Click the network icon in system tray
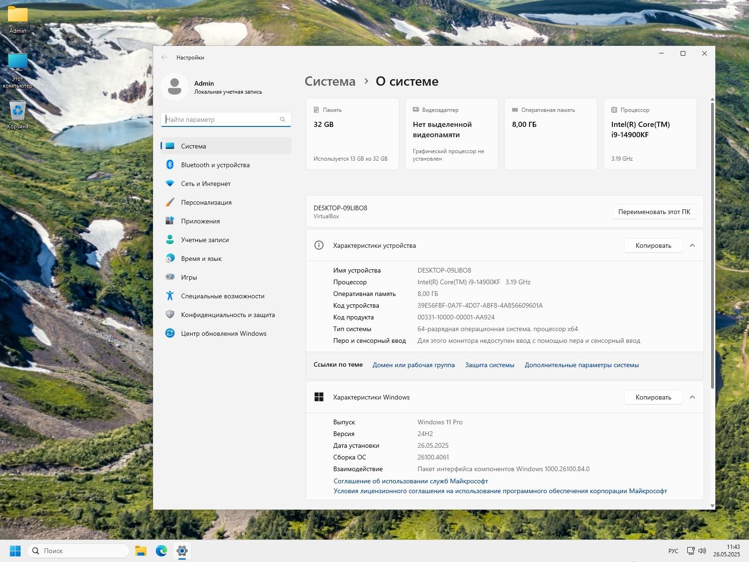Viewport: 749px width, 562px height. click(690, 551)
